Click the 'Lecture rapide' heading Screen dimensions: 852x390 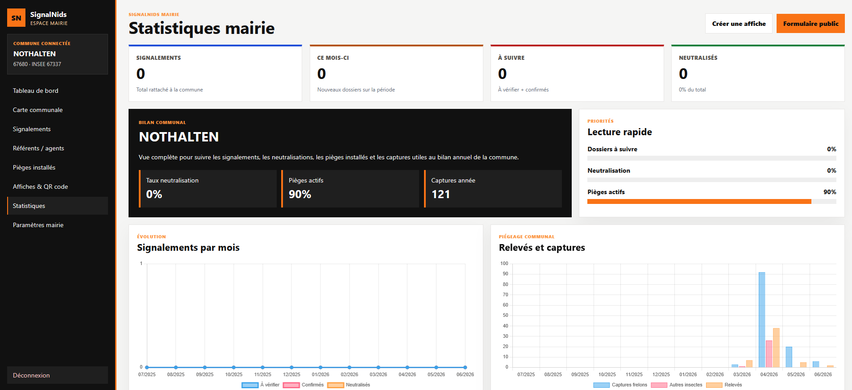[619, 132]
